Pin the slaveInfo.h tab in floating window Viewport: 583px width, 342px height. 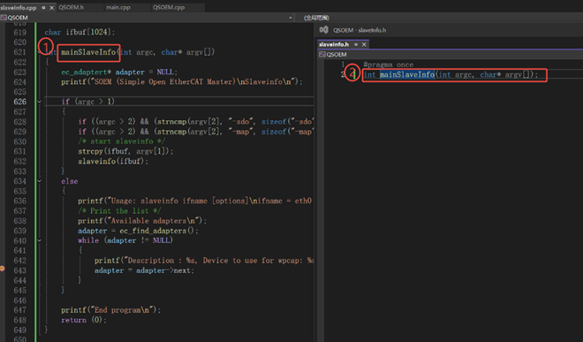click(356, 44)
